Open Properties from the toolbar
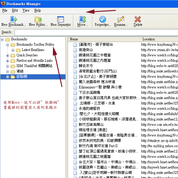The image size is (178, 178). click(103, 20)
